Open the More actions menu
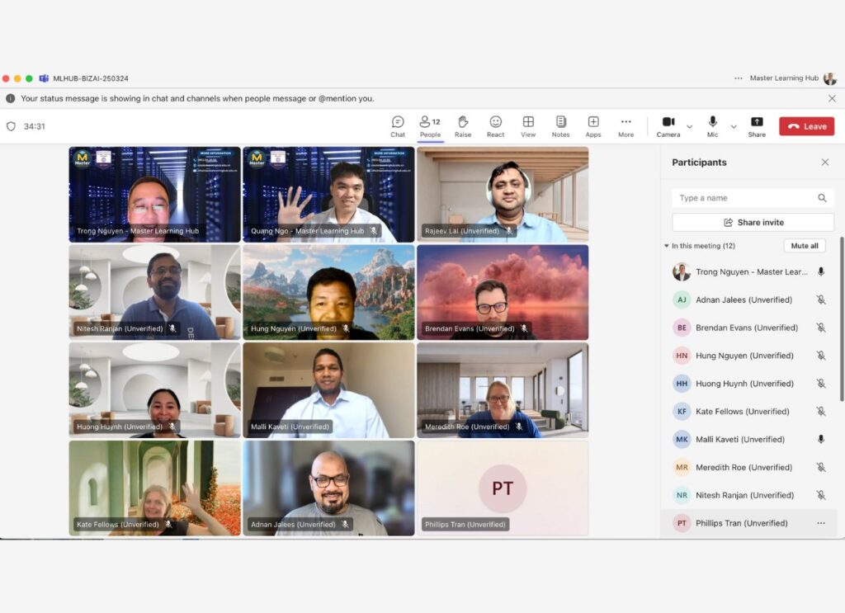Screen dimensions: 845x613 tap(625, 126)
